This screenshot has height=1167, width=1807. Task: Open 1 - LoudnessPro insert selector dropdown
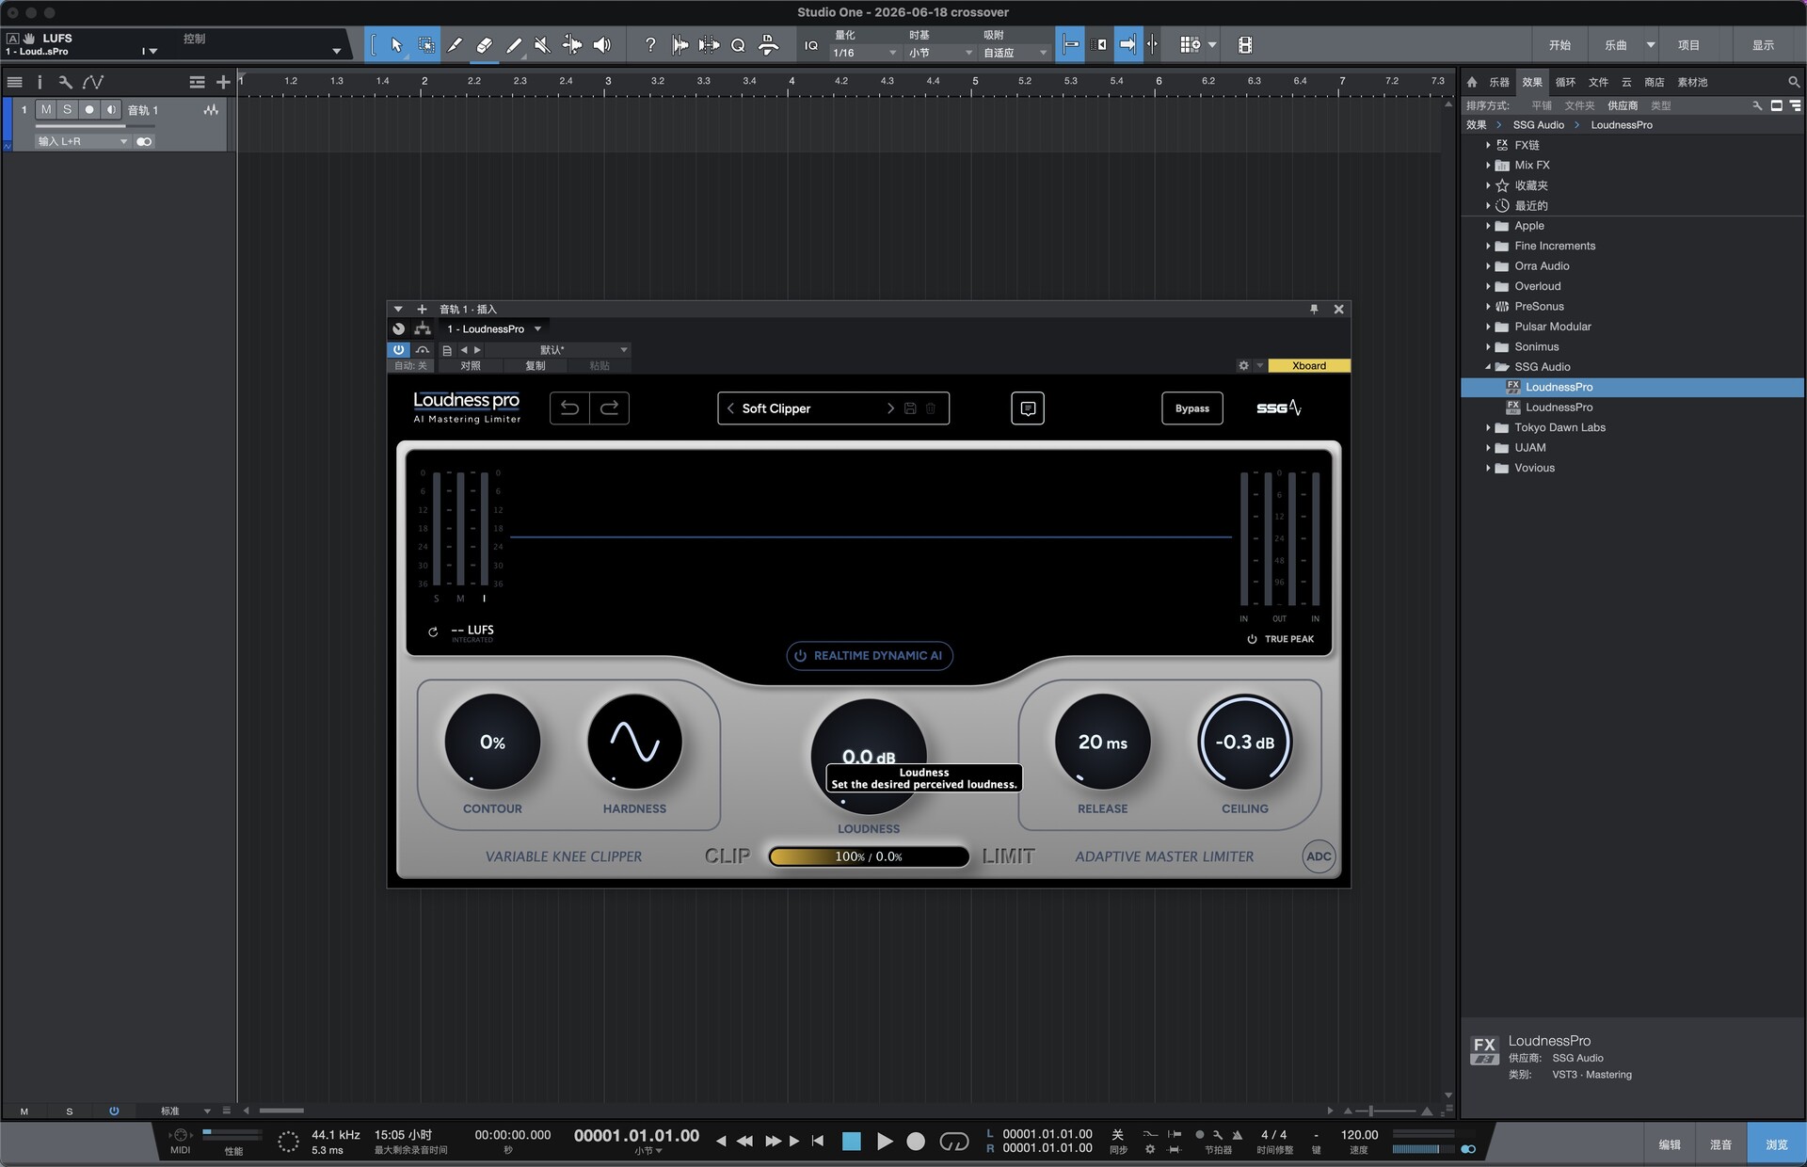tap(495, 329)
